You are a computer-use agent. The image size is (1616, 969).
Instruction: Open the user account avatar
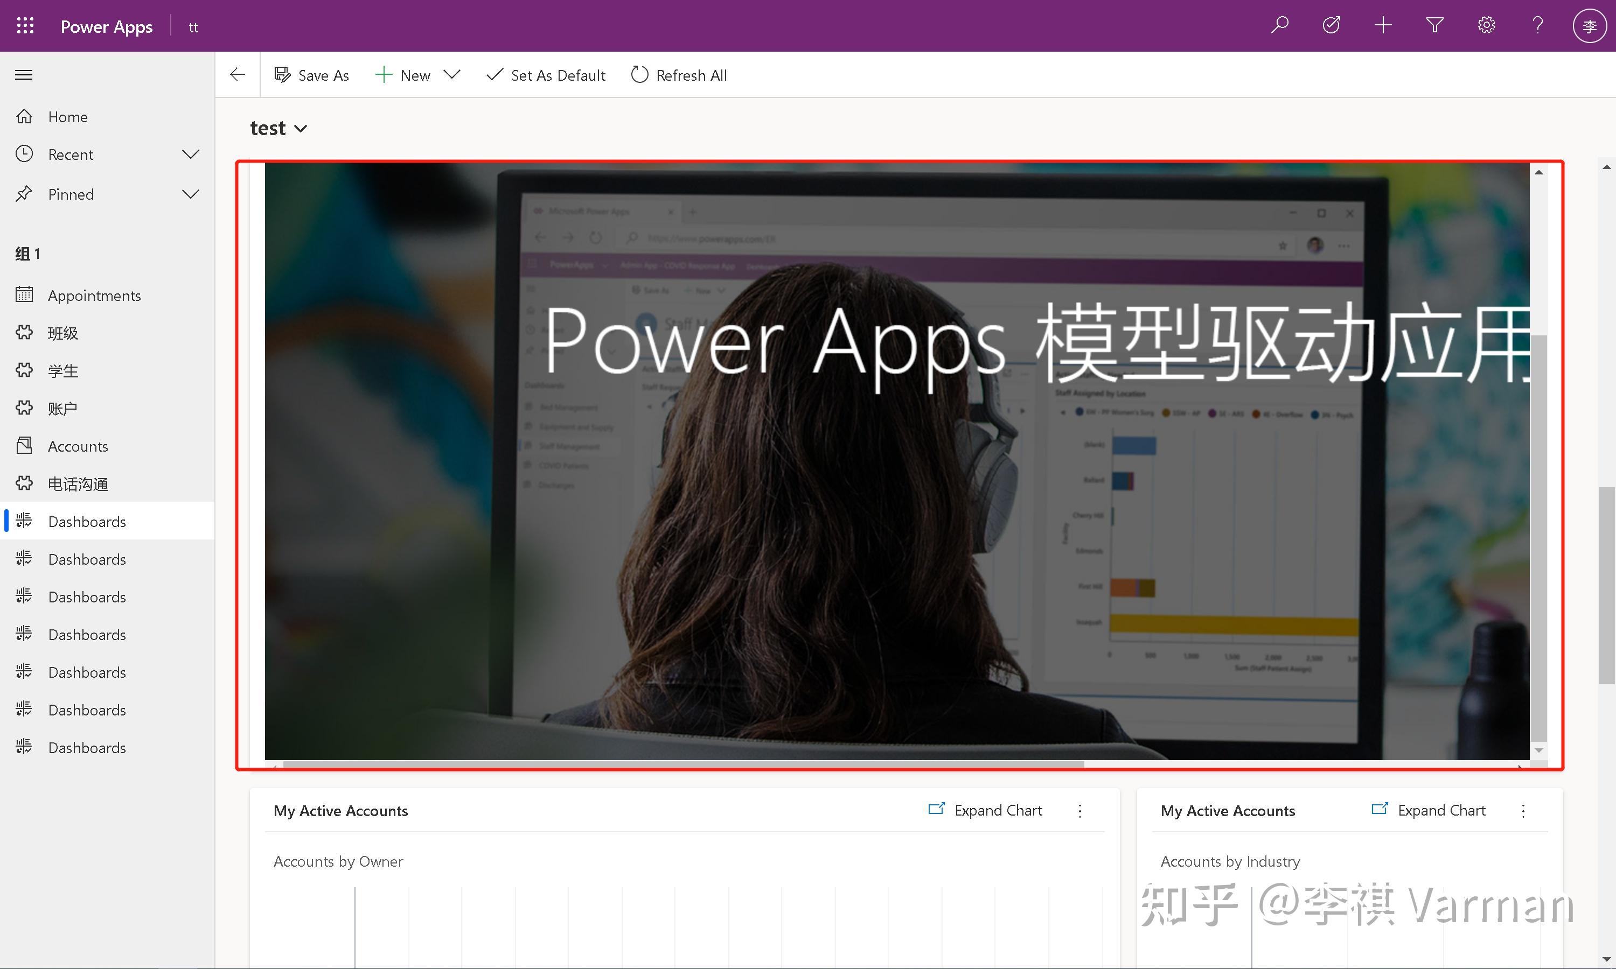point(1589,26)
